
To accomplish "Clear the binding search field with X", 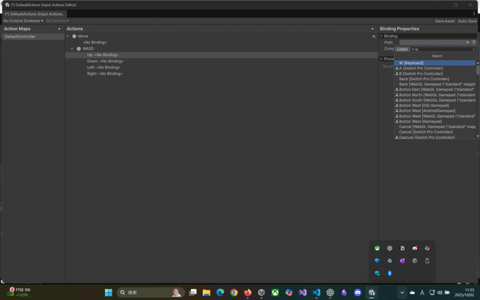I will pos(473,49).
